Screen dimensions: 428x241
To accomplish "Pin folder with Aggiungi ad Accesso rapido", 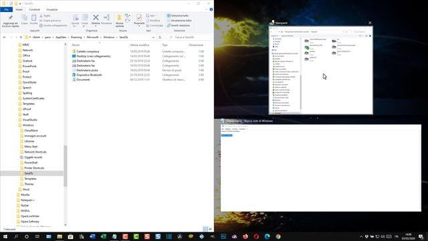I will coord(11,21).
